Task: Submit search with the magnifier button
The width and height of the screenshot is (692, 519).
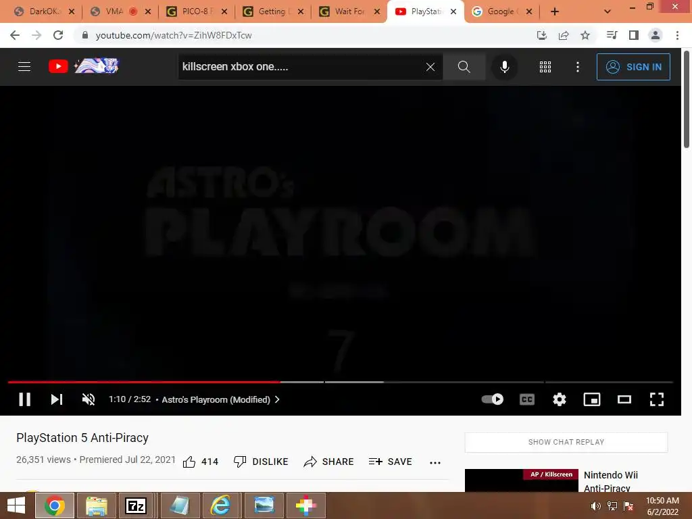Action: [464, 67]
